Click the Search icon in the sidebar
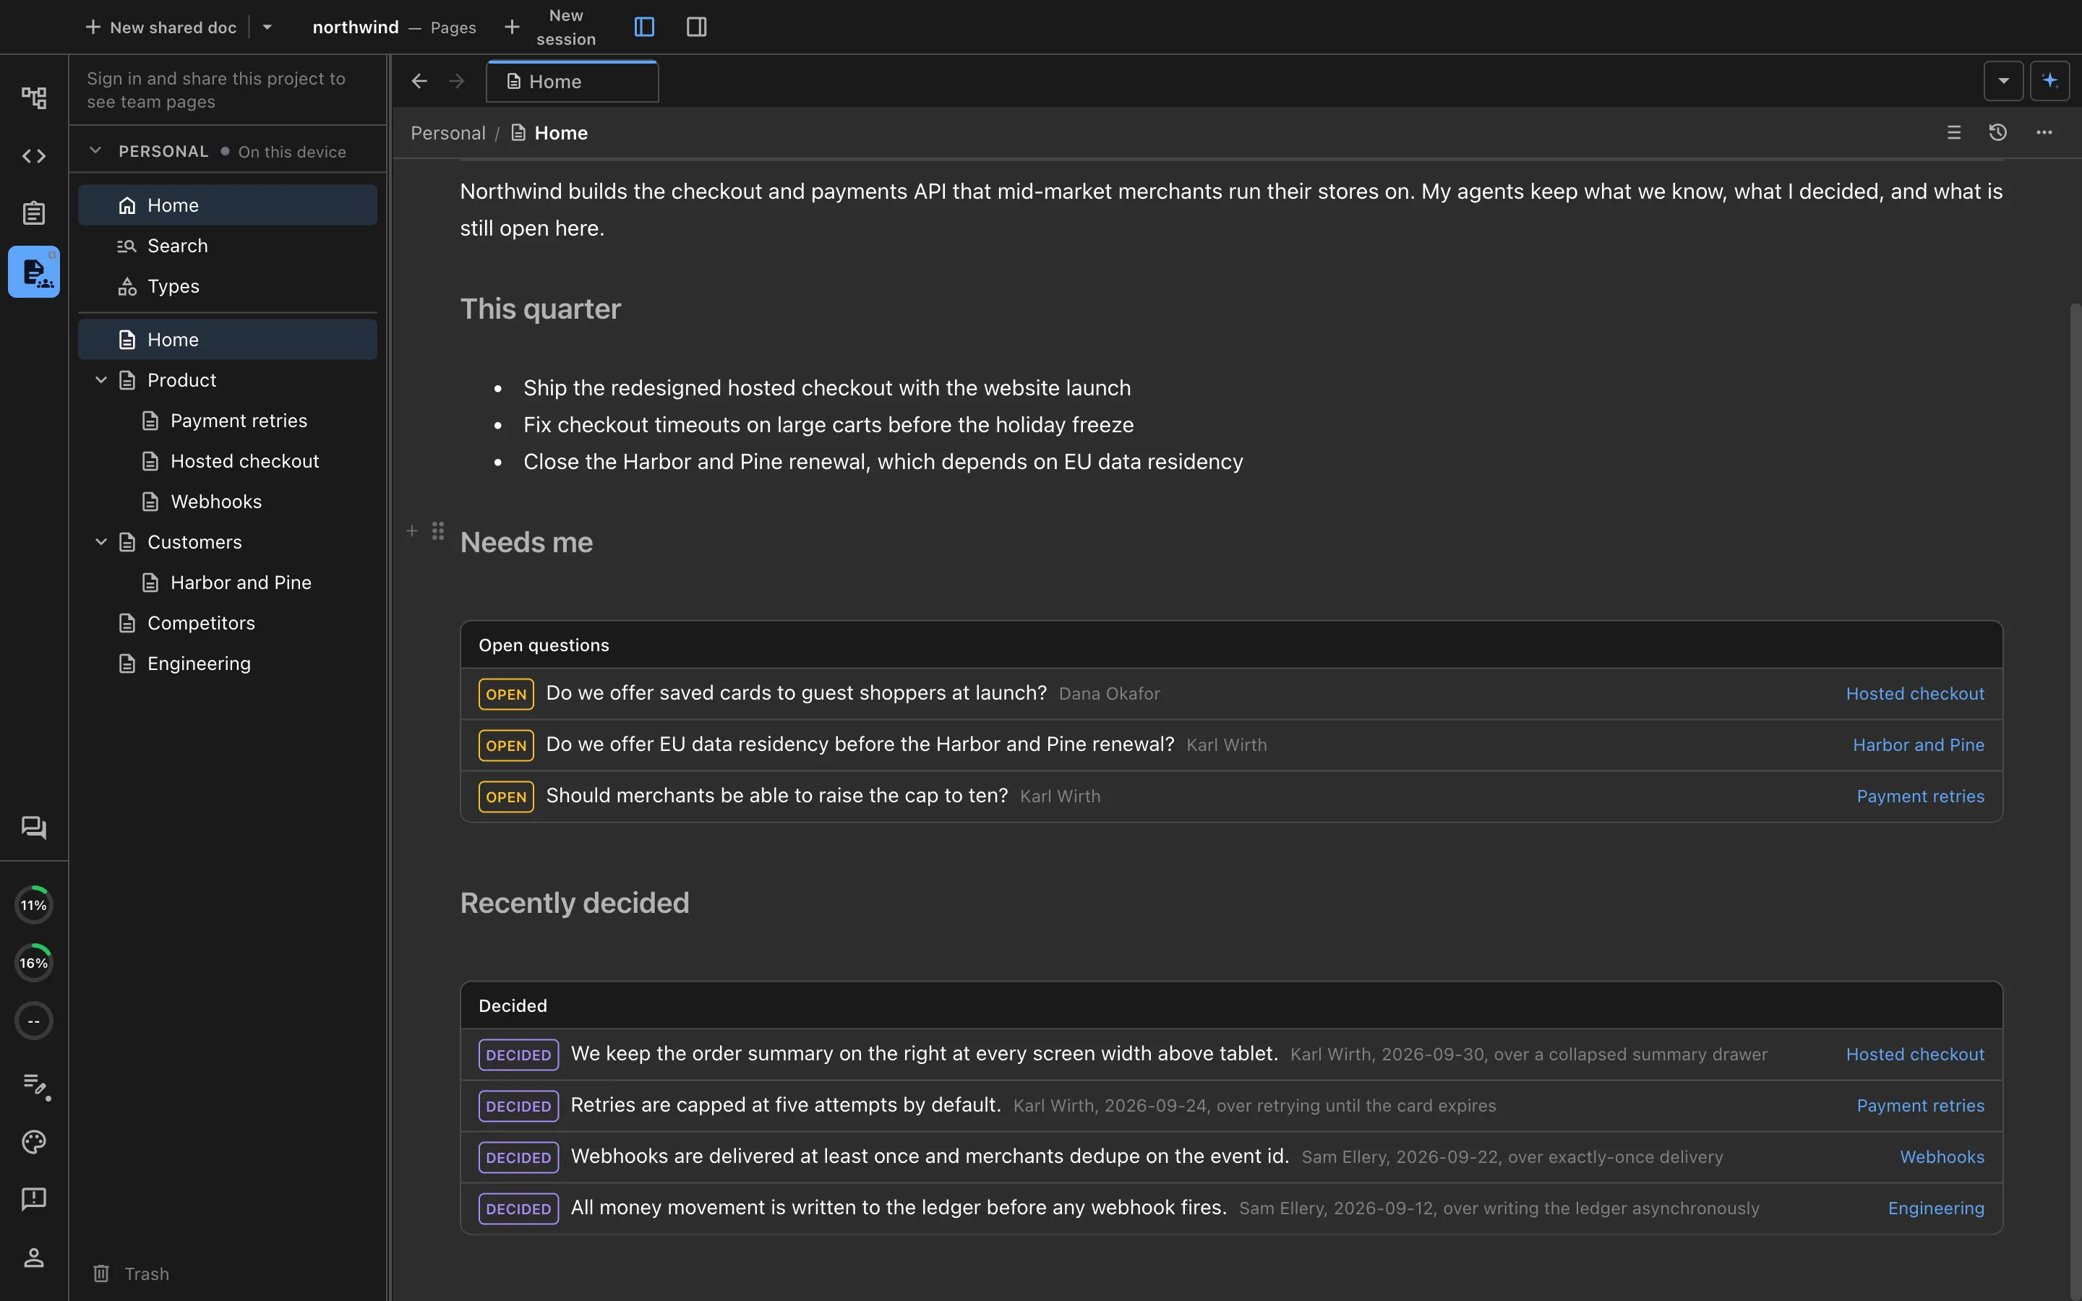 pyautogui.click(x=127, y=246)
